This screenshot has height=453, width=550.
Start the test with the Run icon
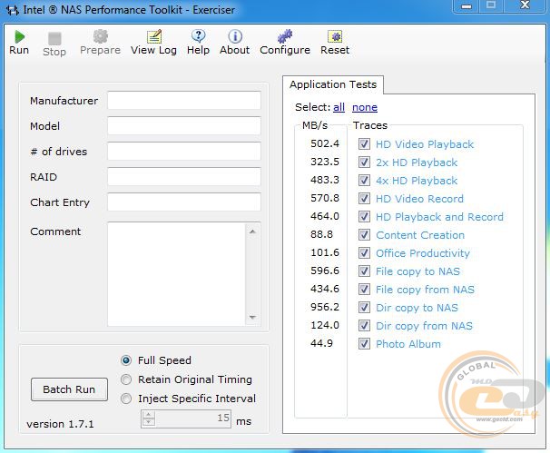point(20,37)
